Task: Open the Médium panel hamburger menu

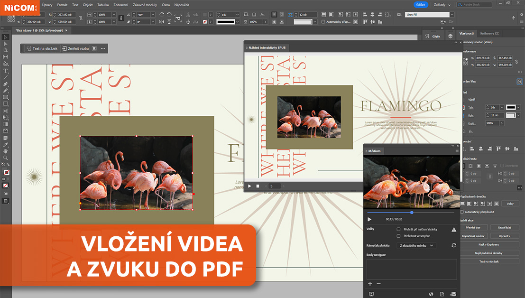Action: coord(457,151)
